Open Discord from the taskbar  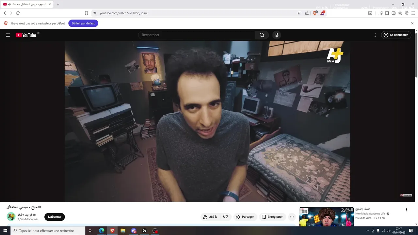(134, 231)
